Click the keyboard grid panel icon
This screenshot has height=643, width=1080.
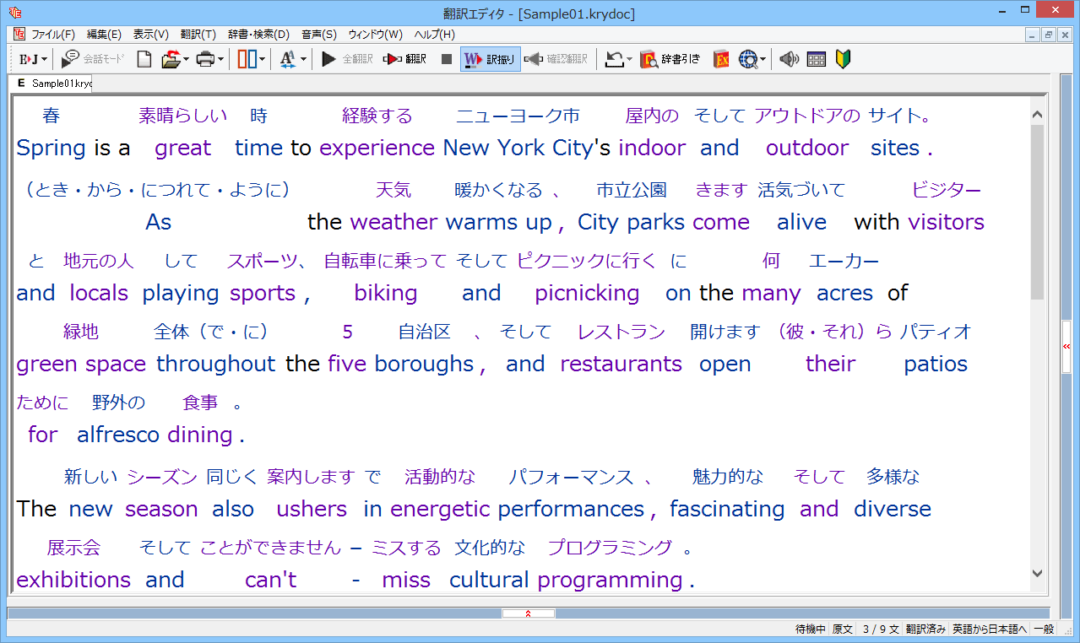tap(816, 59)
